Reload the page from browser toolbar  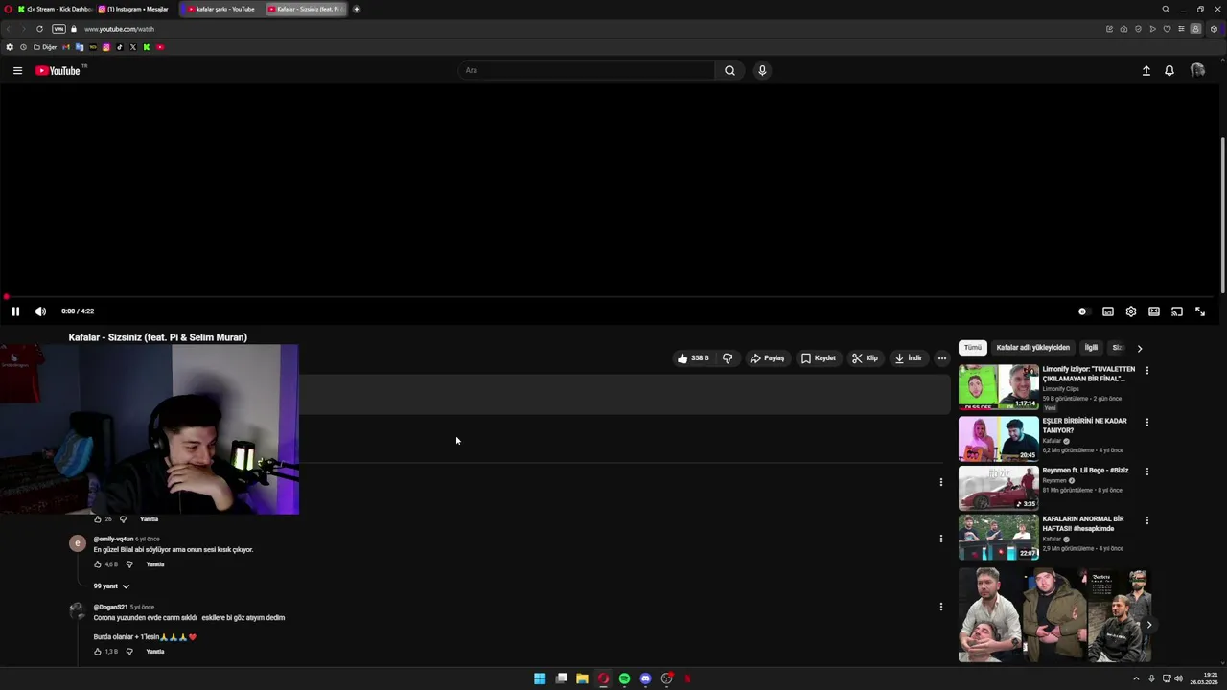click(39, 29)
